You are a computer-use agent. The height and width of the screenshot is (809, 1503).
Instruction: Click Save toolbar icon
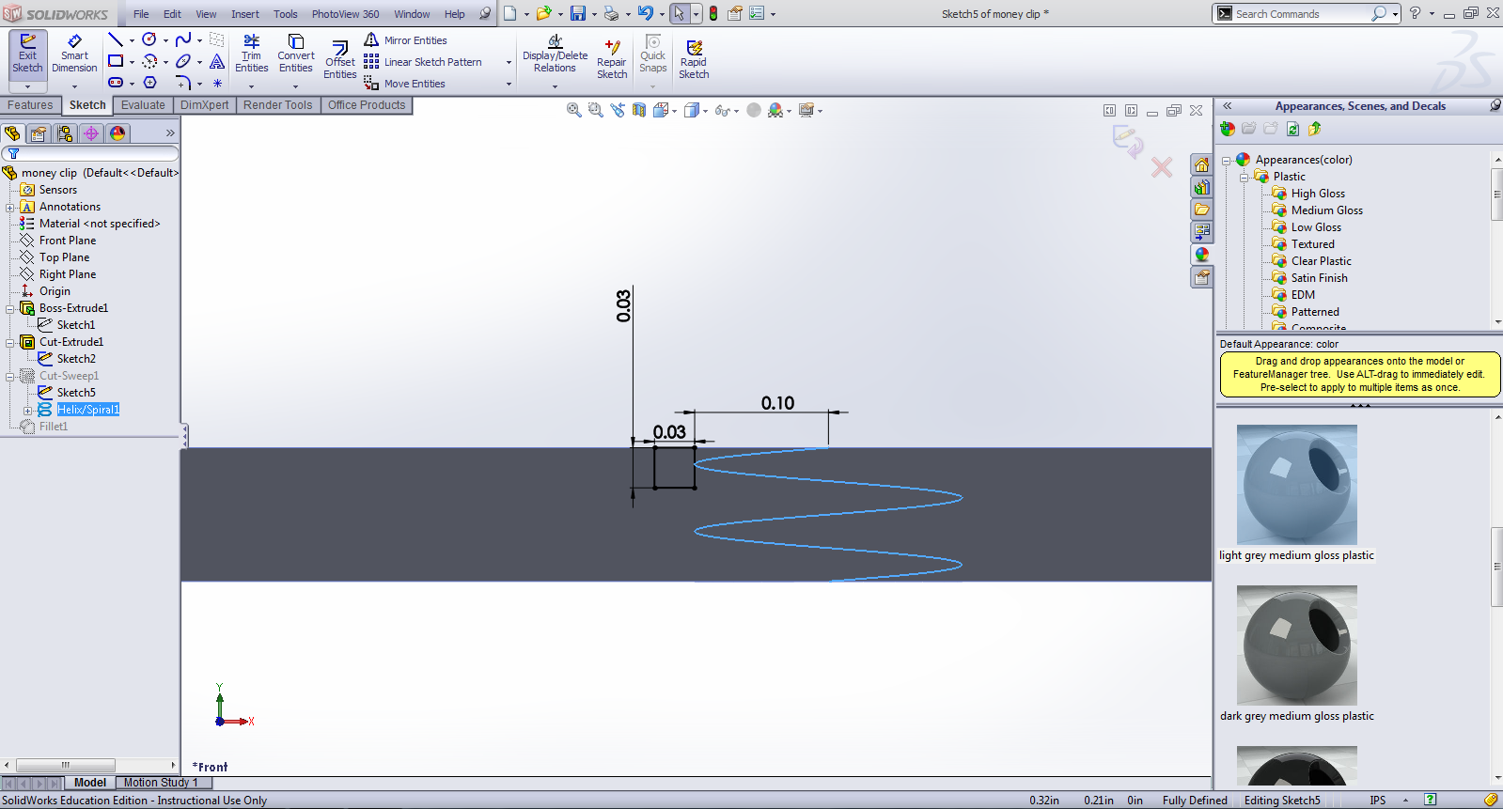pyautogui.click(x=577, y=13)
